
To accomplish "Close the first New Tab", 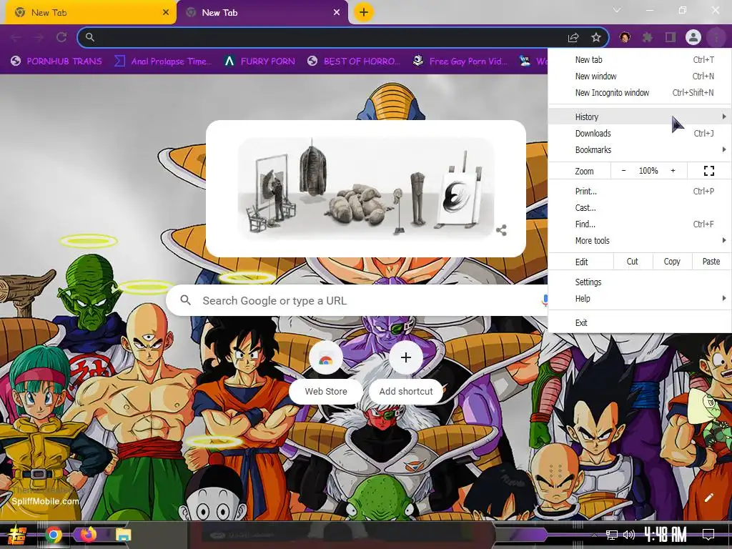I will click(x=166, y=13).
